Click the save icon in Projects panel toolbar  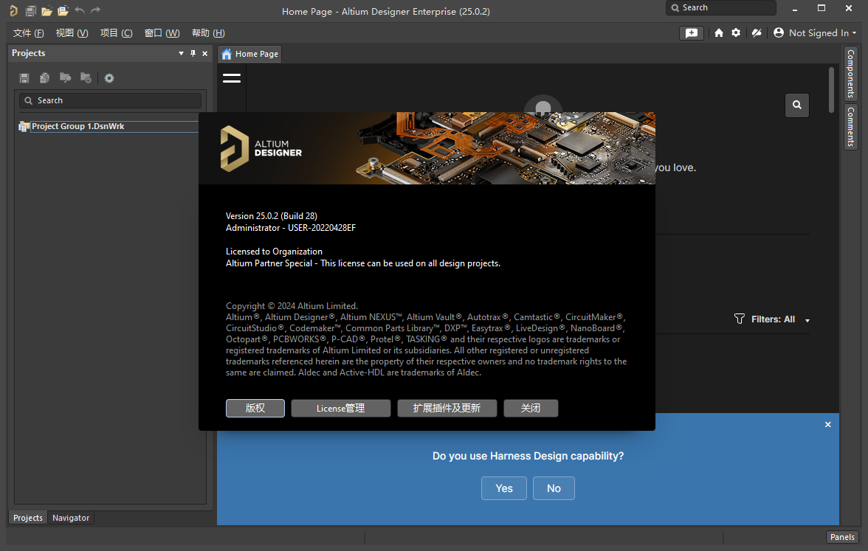click(24, 78)
